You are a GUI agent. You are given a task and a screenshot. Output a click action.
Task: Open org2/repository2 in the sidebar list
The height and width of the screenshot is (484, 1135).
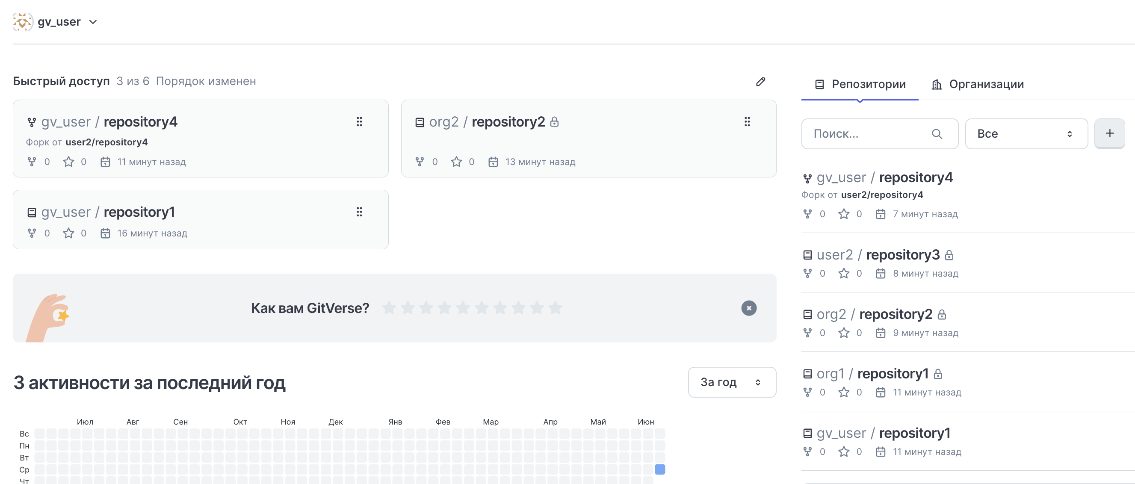[x=875, y=314]
